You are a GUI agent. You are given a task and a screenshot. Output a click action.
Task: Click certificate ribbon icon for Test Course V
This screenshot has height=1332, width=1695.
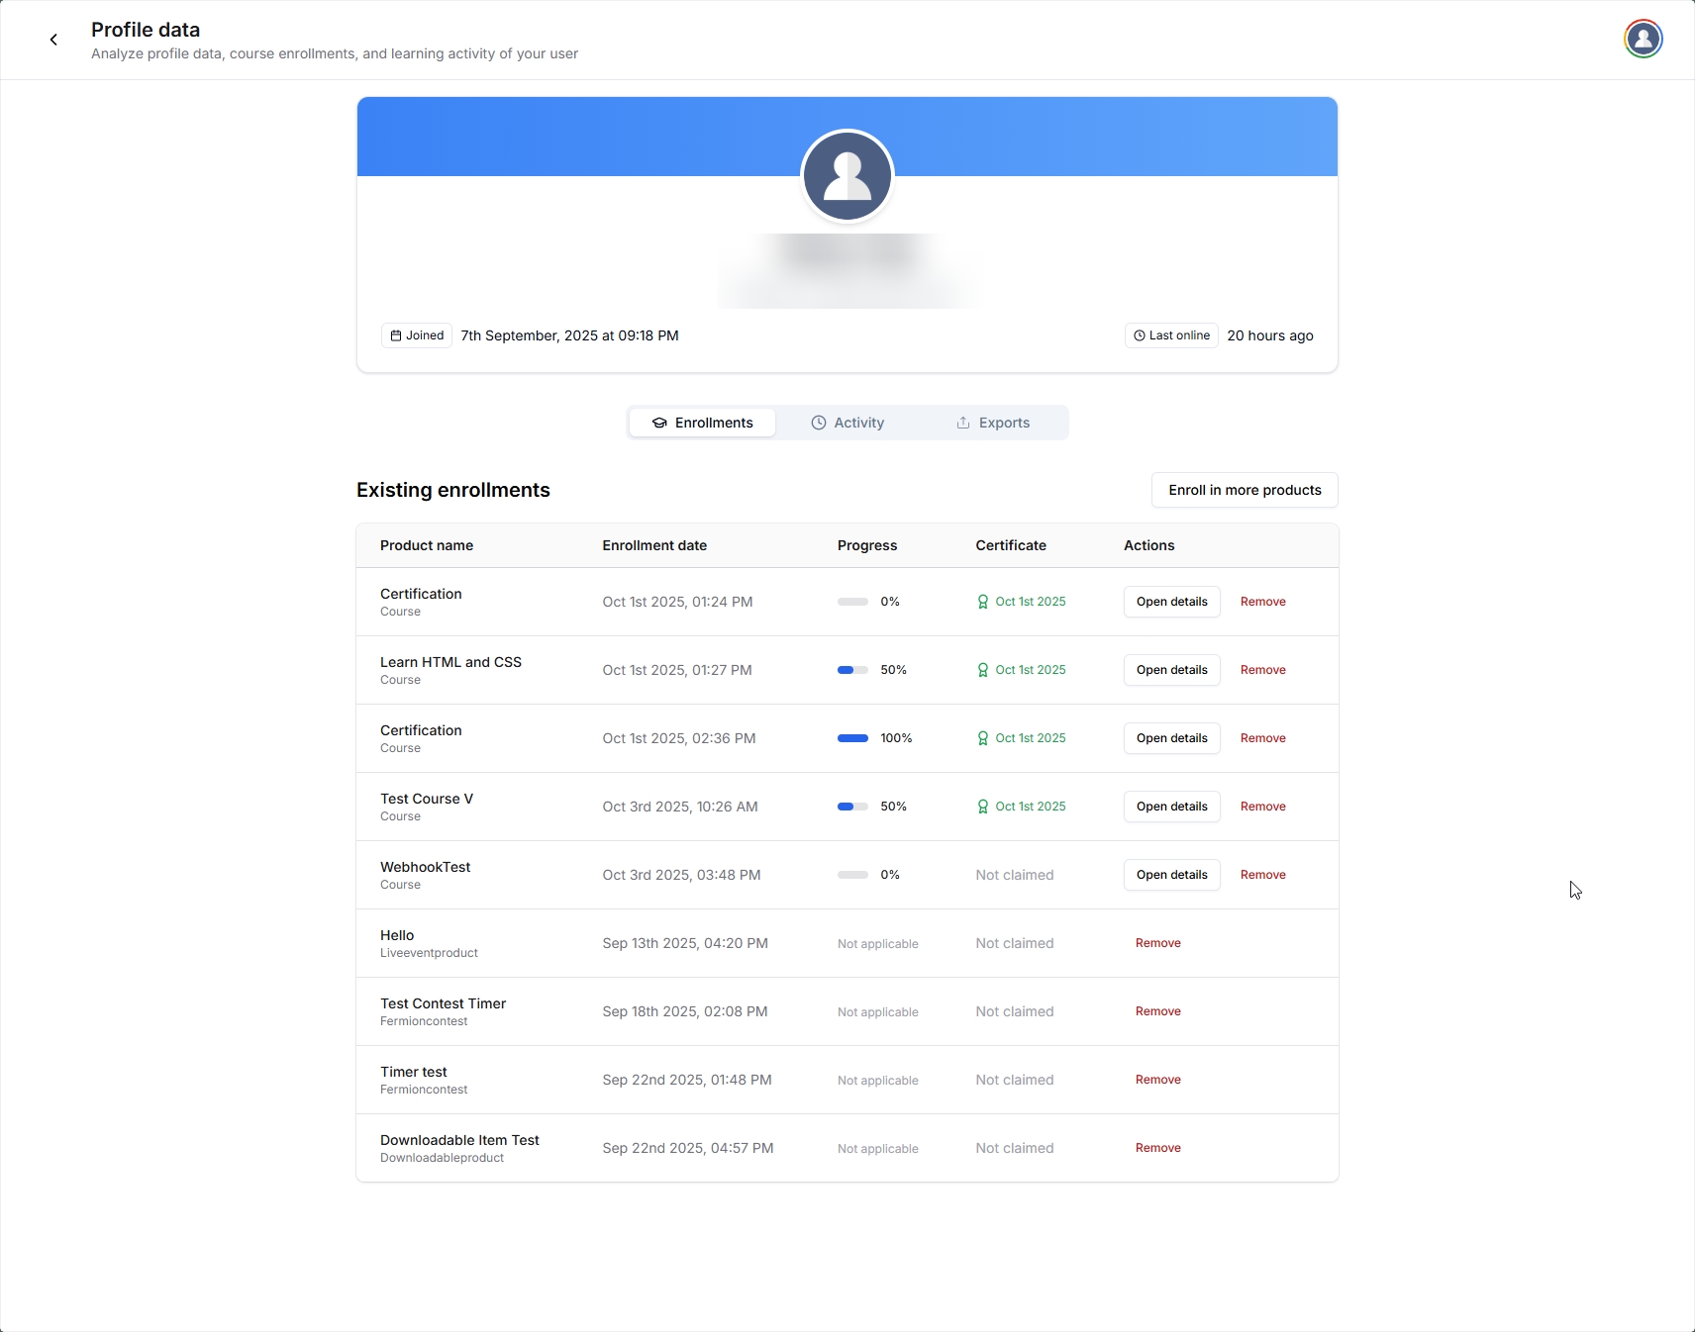[x=982, y=807]
